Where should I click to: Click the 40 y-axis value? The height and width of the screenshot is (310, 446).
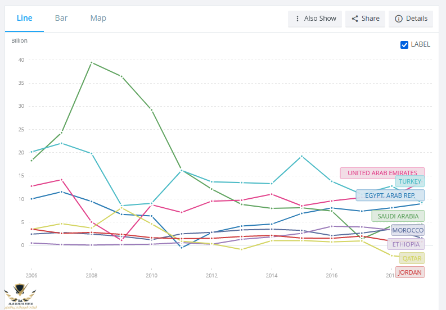coord(21,60)
